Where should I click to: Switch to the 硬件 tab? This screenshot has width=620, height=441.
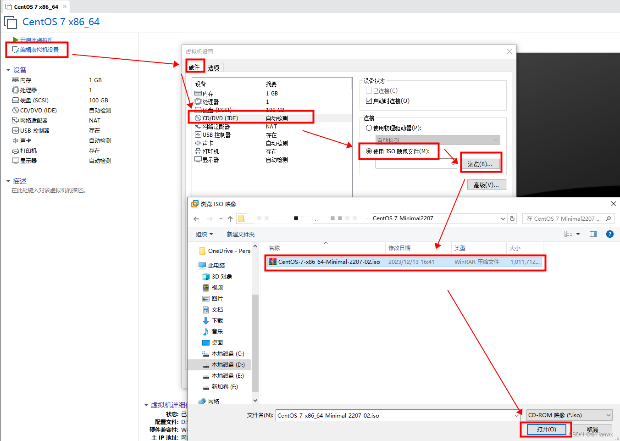[x=195, y=67]
